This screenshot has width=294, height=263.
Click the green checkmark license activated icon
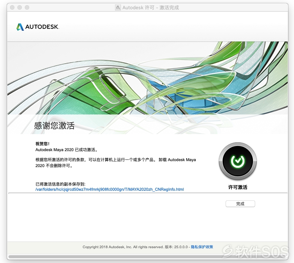pyautogui.click(x=238, y=162)
